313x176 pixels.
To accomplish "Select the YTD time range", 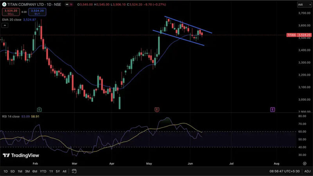I will [x=43, y=171].
